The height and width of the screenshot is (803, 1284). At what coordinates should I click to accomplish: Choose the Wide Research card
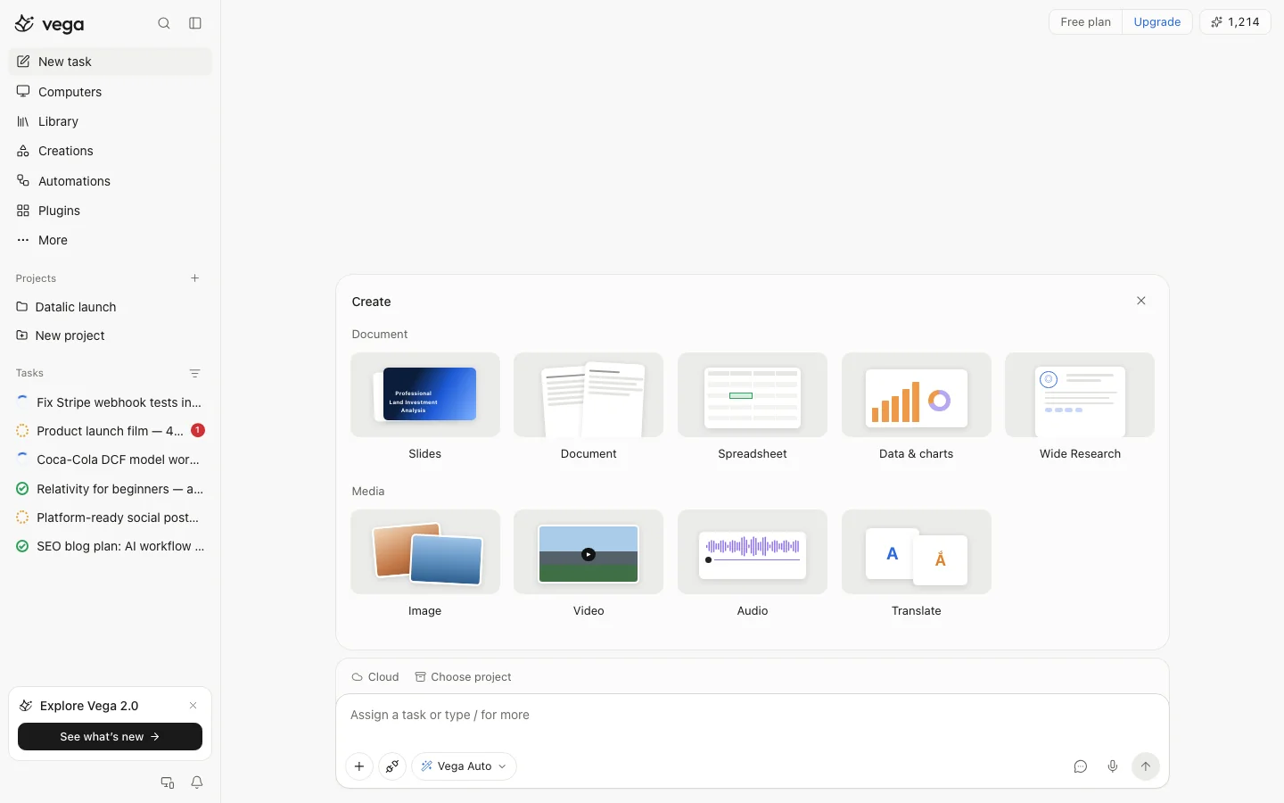coord(1080,407)
